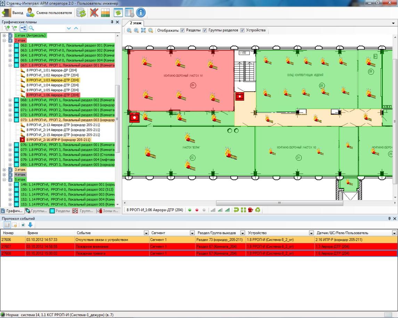Collapse section 073 tree node
Viewport: 398px width, 318px height.
coord(10,120)
